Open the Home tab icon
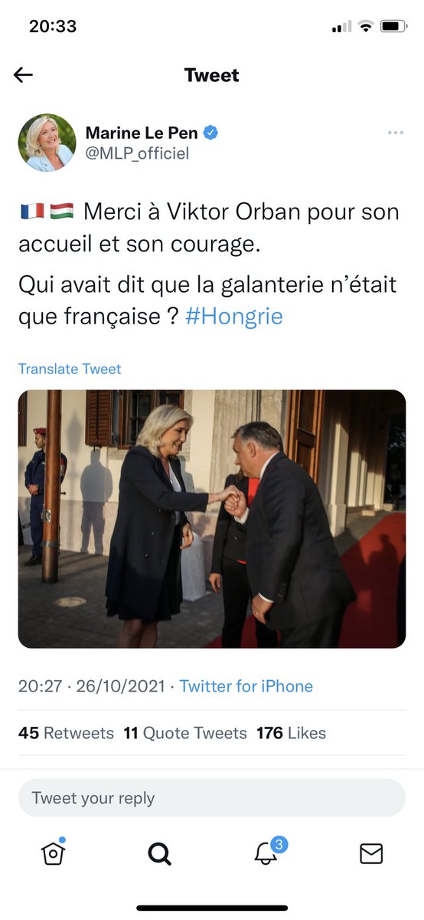This screenshot has height=920, width=424. point(53,852)
